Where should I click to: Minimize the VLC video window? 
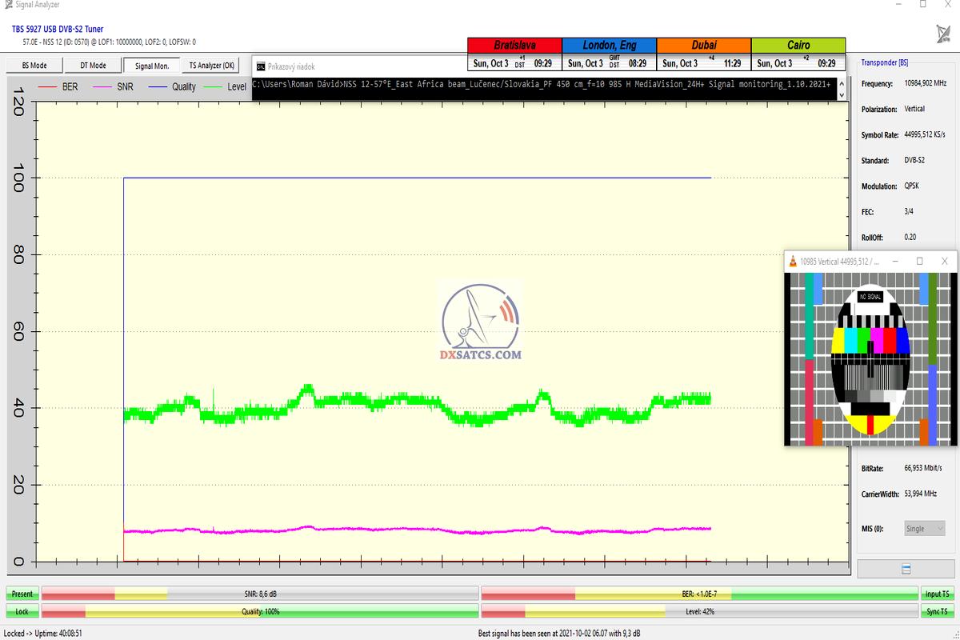coord(894,262)
